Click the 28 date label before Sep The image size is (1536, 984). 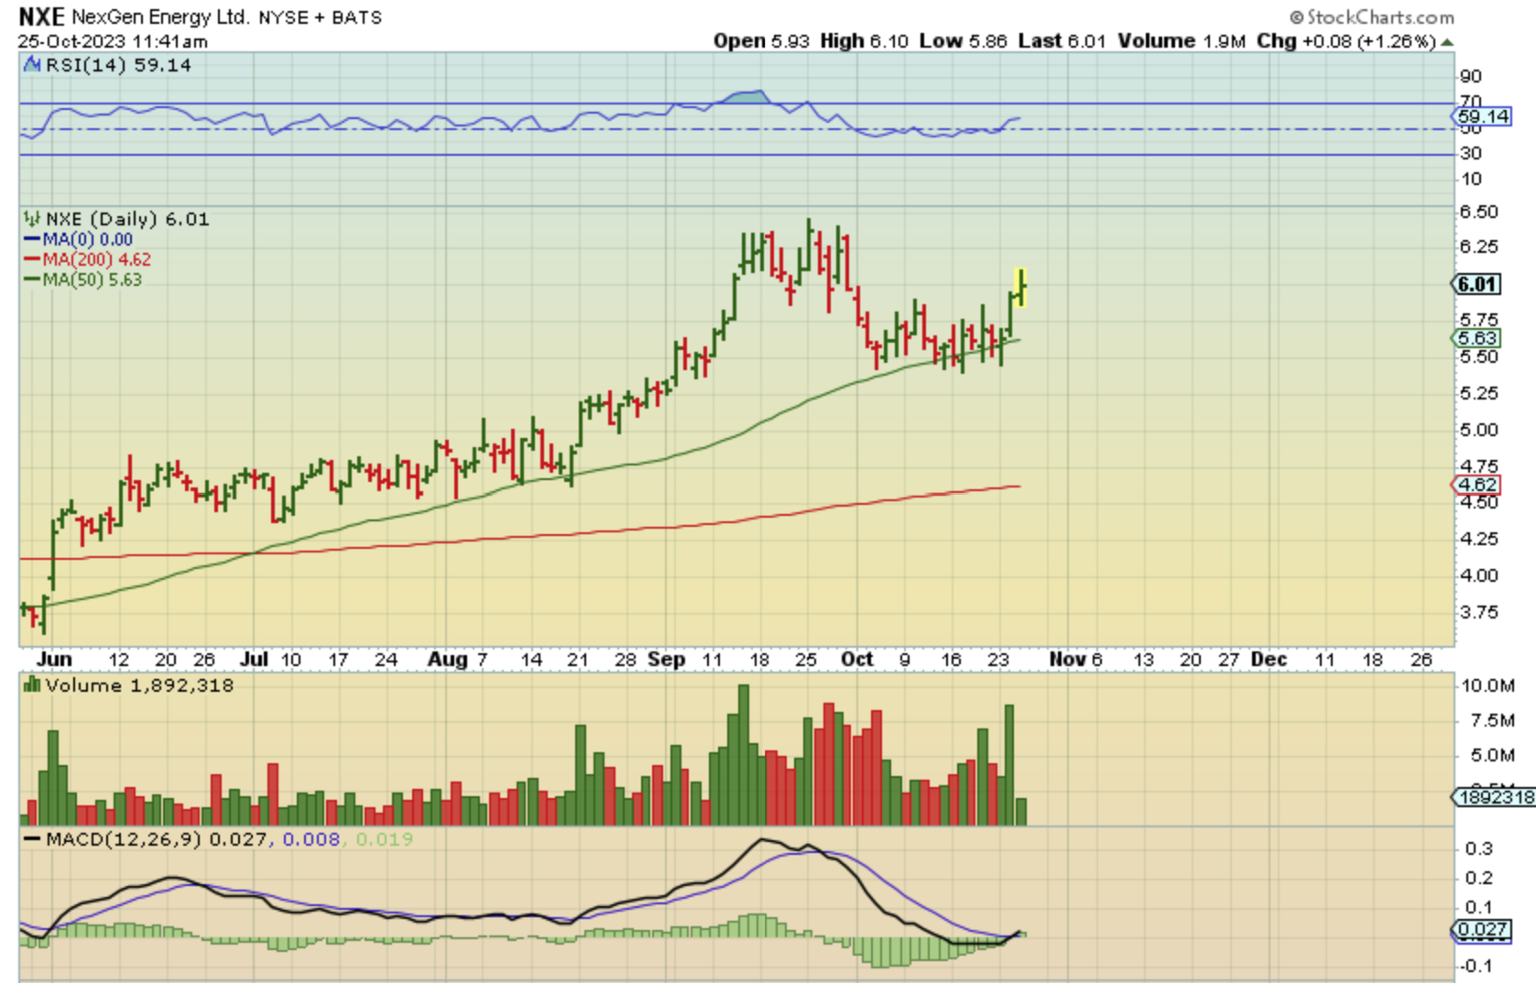[x=626, y=660]
